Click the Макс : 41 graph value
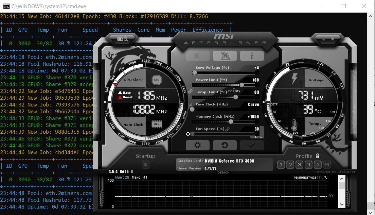Viewport: 375px width, 215px height. pos(139,178)
